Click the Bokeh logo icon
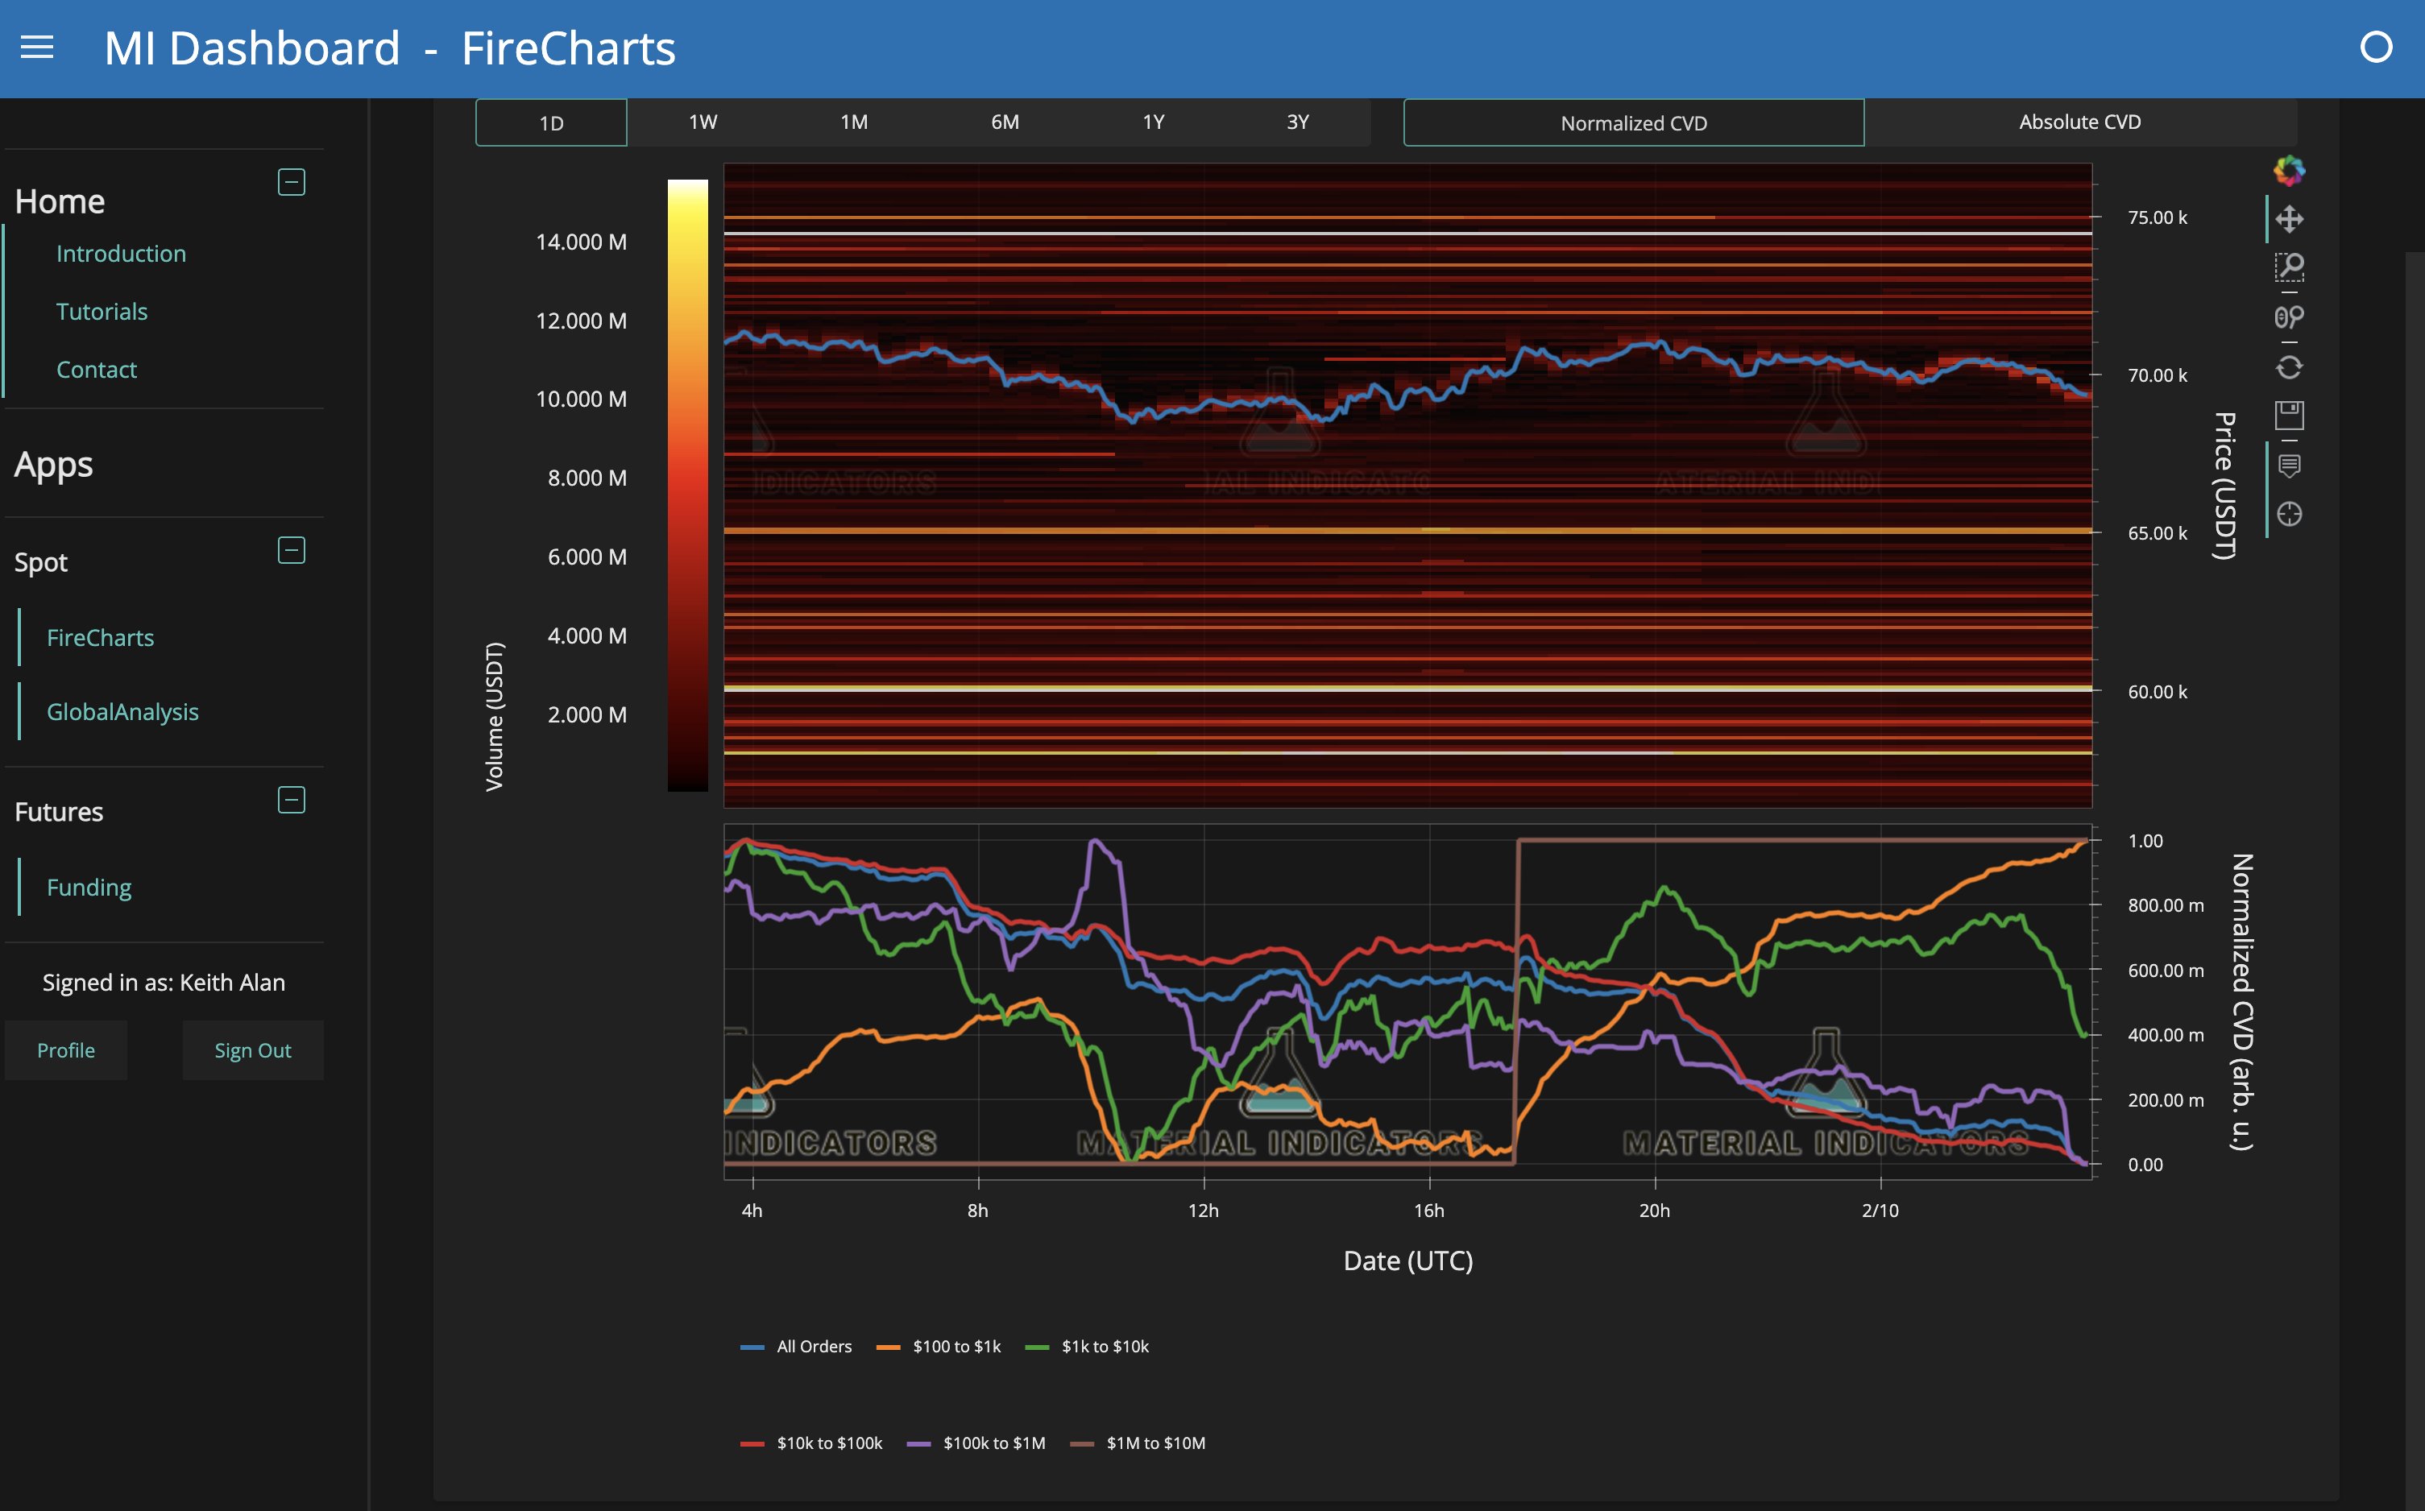Image resolution: width=2425 pixels, height=1511 pixels. coord(2289,171)
